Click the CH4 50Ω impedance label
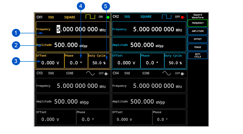 tap(127, 73)
